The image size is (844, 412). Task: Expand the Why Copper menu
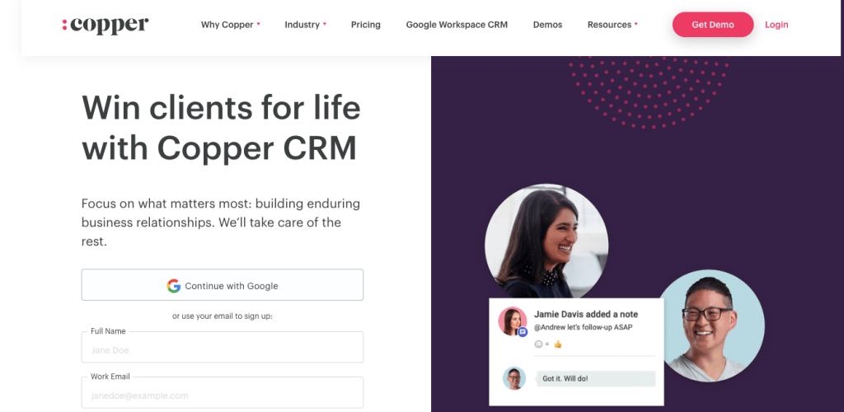pos(231,25)
